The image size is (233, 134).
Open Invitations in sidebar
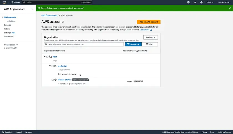[11, 21]
